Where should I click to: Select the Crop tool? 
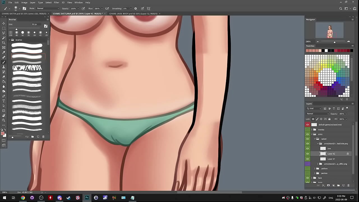4,43
